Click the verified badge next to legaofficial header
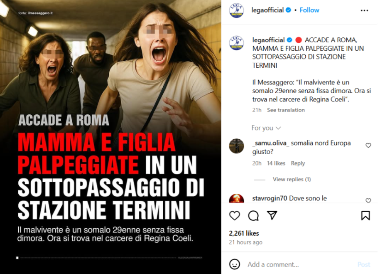 pos(288,10)
